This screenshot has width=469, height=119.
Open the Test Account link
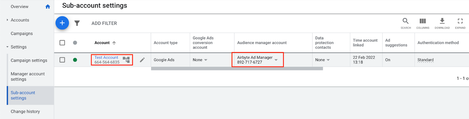(x=106, y=57)
